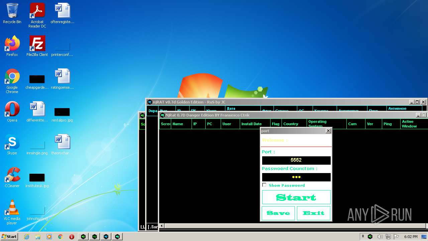This screenshot has height=241, width=428.
Task: Click the Активное column in Golden Edition
Action: tap(404, 109)
